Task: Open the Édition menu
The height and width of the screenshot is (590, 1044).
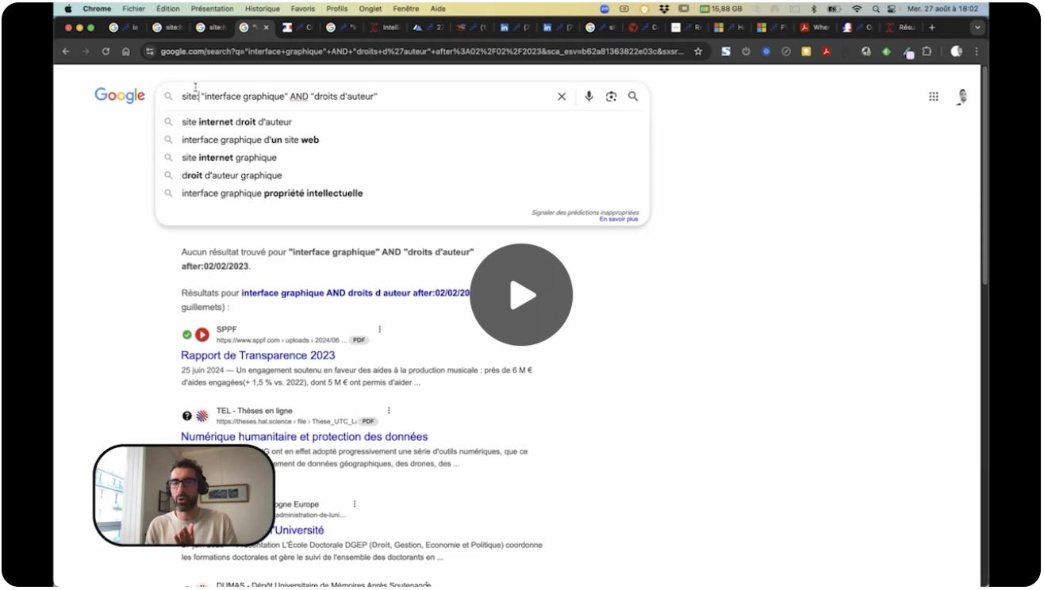Action: (x=168, y=9)
